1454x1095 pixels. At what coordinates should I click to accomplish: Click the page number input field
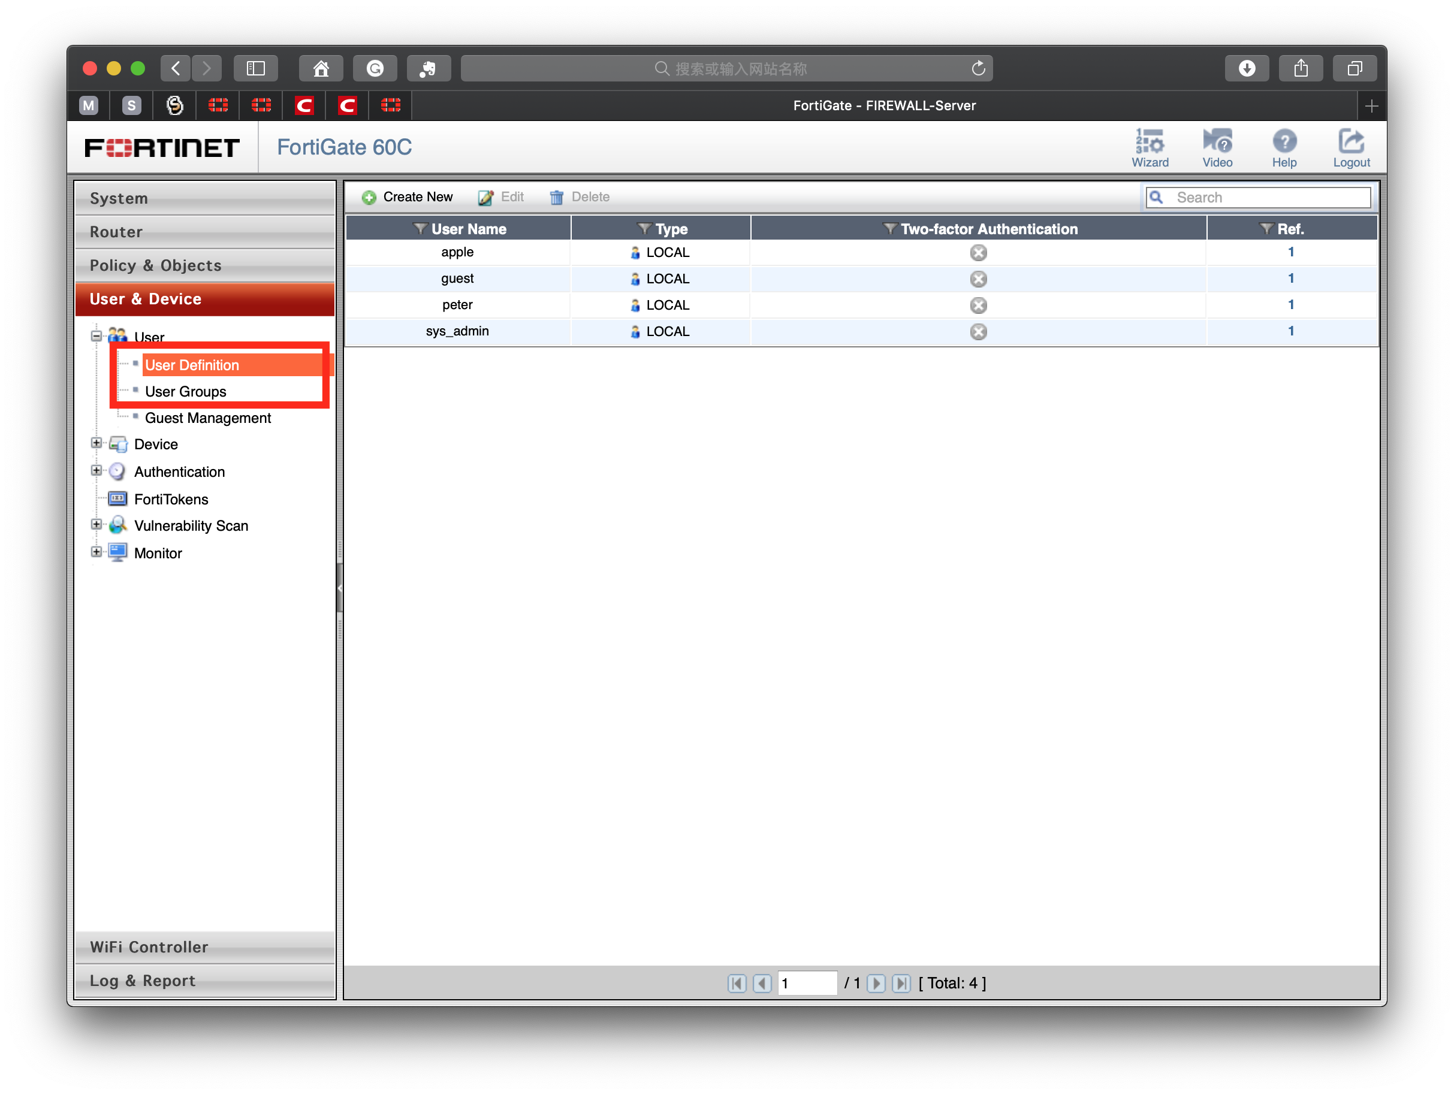click(x=807, y=982)
